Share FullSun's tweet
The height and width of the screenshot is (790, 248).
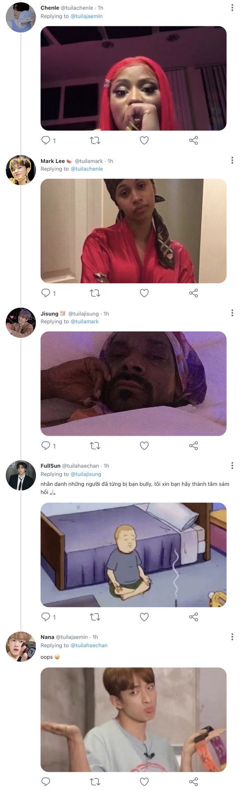(193, 617)
